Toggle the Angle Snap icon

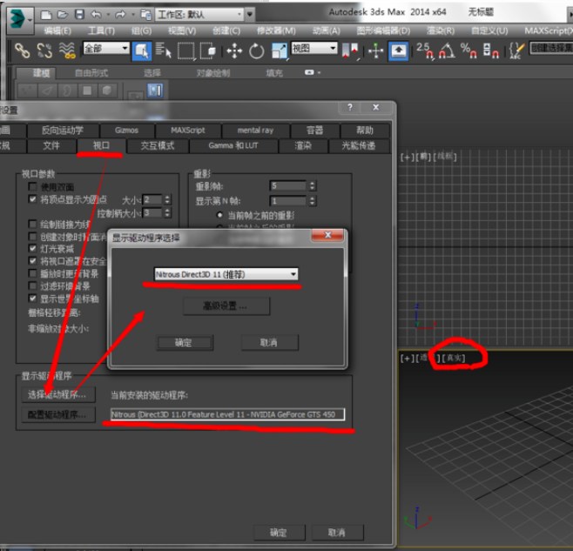coord(447,50)
